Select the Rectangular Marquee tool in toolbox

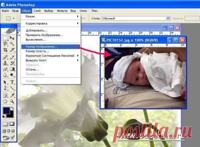5,38
